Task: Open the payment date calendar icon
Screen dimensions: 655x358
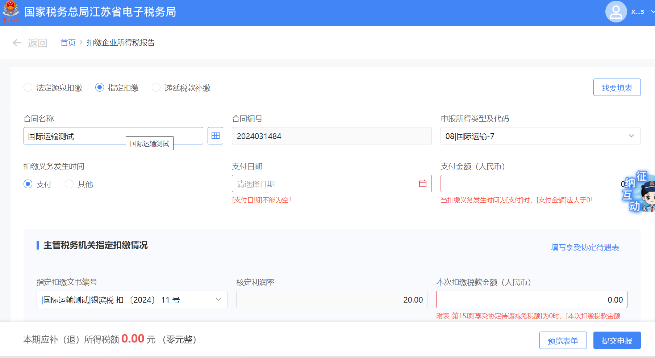Action: [x=422, y=184]
